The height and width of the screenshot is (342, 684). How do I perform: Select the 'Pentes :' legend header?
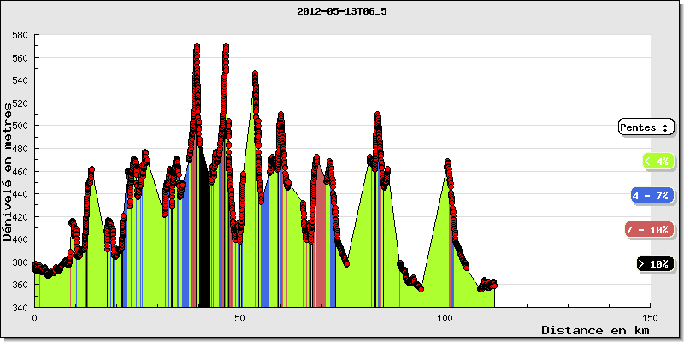(646, 127)
